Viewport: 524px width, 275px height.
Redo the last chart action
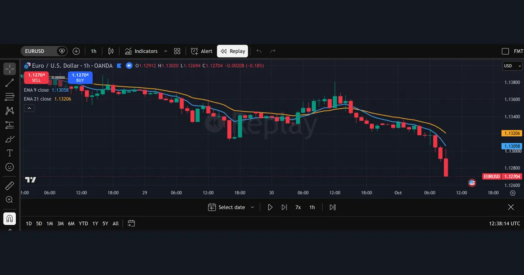(x=273, y=51)
